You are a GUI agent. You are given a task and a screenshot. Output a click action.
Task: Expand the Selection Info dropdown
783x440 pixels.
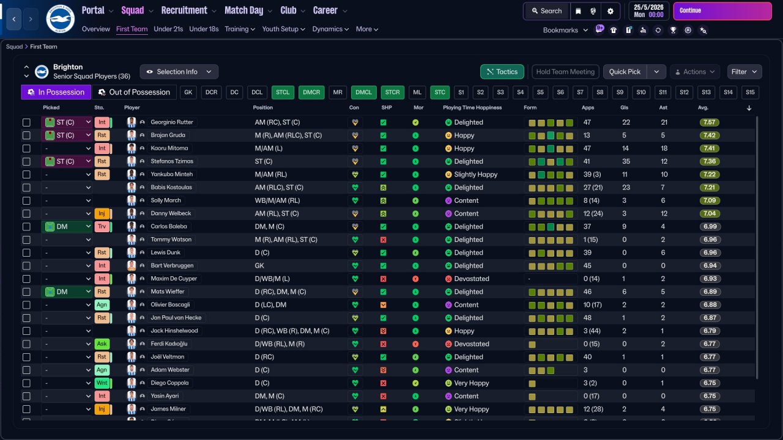[179, 71]
